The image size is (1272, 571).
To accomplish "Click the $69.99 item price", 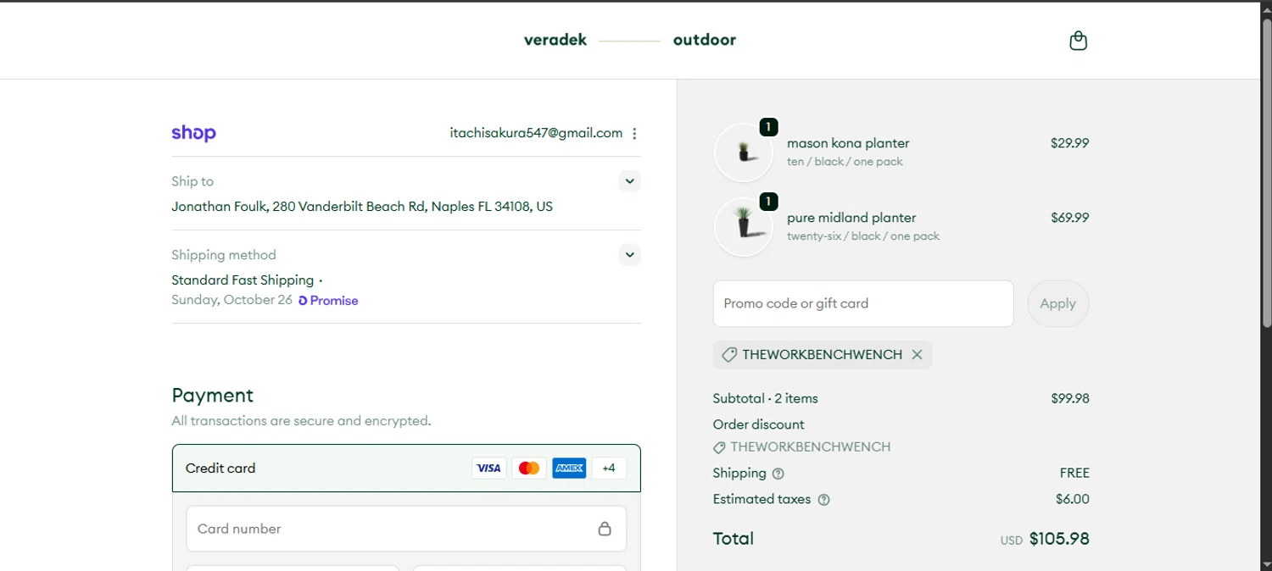I will [1069, 218].
